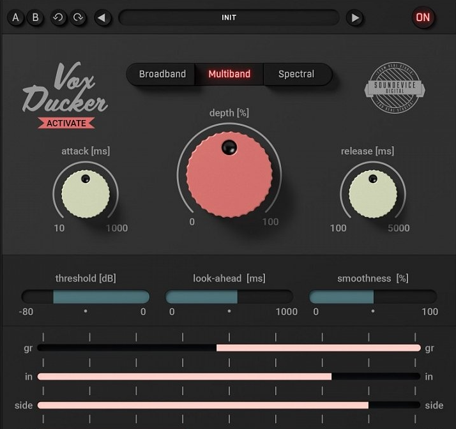Select Broadband mode
Viewport: 456px width, 429px height.
pyautogui.click(x=162, y=74)
